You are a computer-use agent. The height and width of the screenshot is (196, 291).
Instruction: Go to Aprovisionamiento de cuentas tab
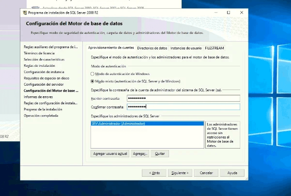pyautogui.click(x=110, y=48)
